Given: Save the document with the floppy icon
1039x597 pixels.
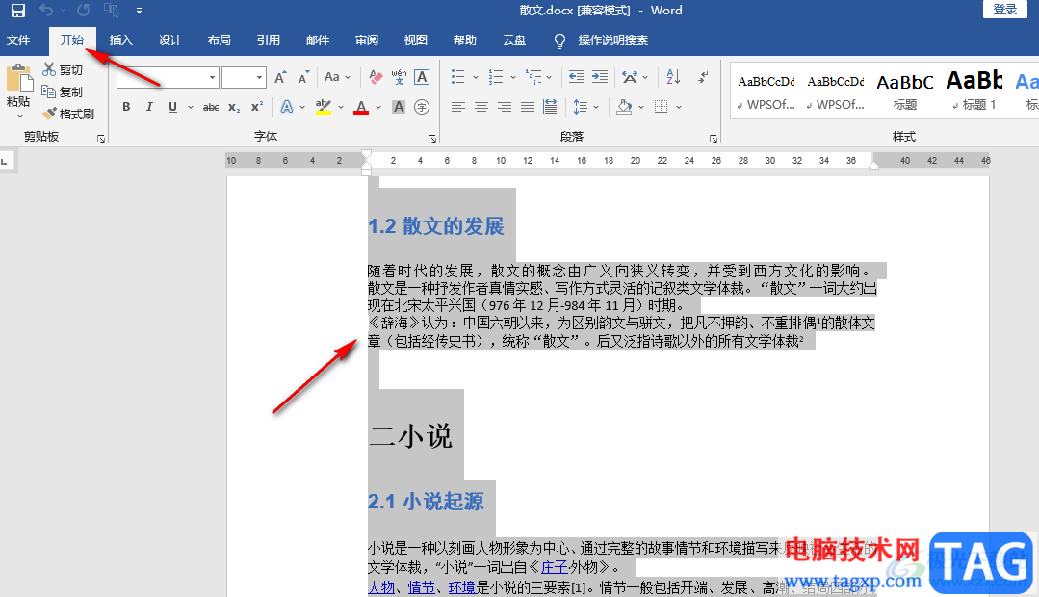Looking at the screenshot, I should click(18, 10).
